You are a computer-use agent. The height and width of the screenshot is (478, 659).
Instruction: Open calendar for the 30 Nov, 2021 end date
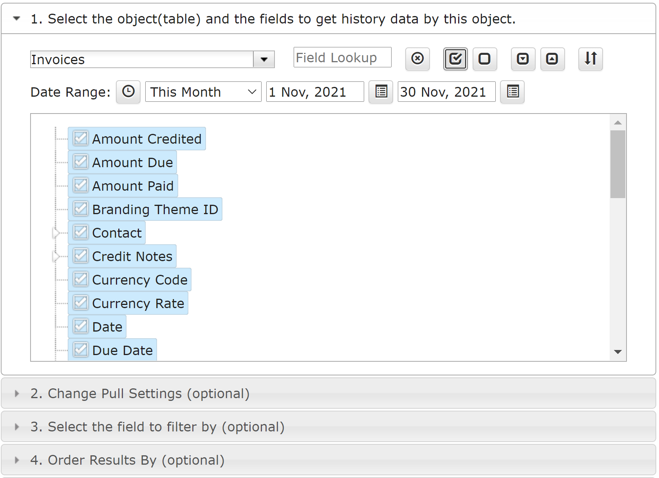(513, 92)
